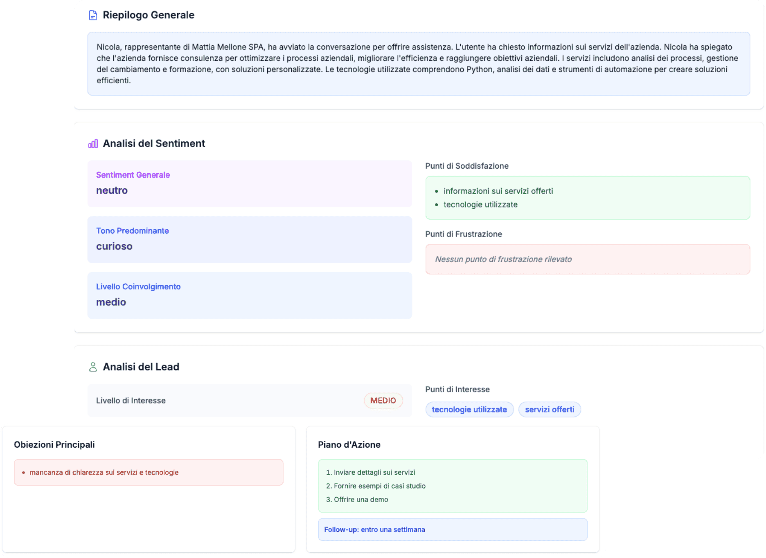
Task: Click 'tecnologie utilizzate' in satisfaction points list
Action: point(480,205)
